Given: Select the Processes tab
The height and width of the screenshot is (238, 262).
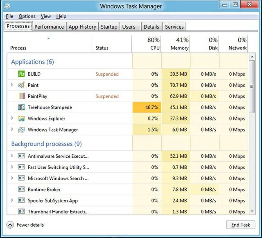Looking at the screenshot, I should 18,26.
